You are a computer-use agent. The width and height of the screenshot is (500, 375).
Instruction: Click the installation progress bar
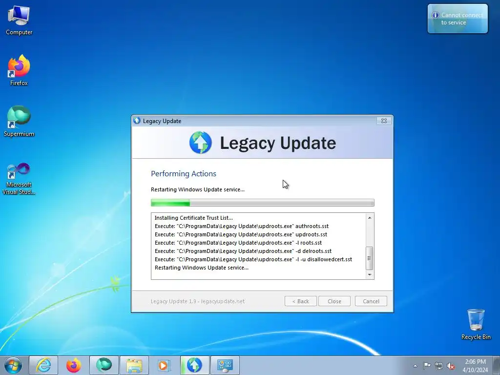262,203
